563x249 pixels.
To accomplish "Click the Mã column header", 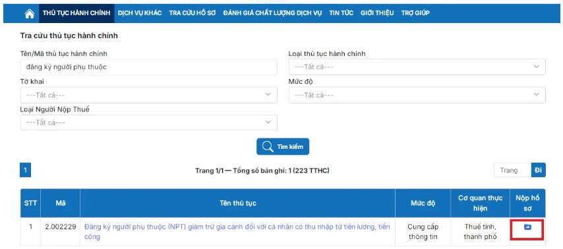I will [61, 203].
